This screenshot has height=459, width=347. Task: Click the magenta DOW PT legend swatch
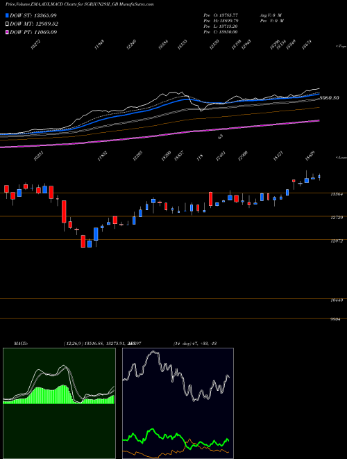coord(7,32)
